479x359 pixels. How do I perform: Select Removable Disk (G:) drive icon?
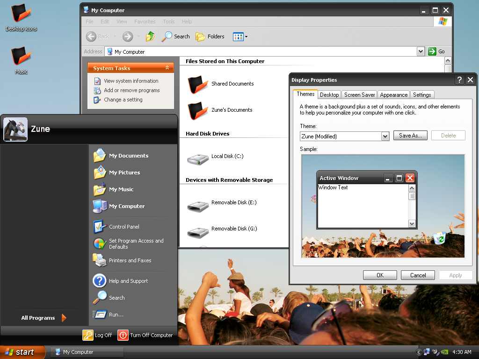[198, 233]
